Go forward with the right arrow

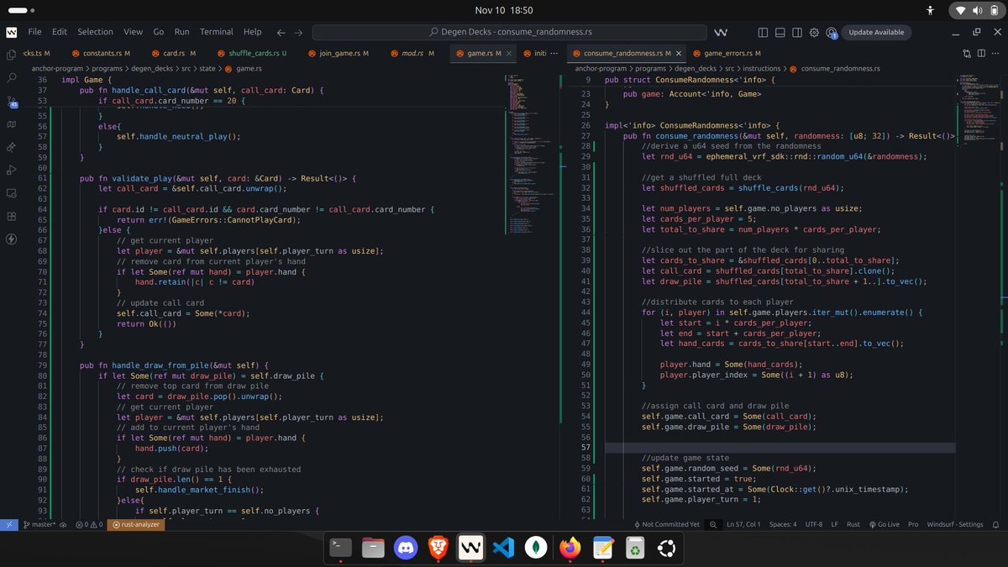tap(298, 32)
